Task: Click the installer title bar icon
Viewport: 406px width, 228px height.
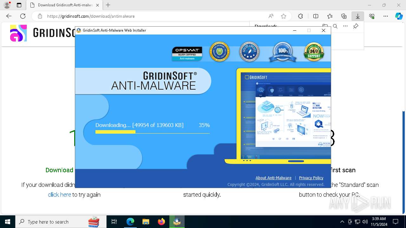Action: pyautogui.click(x=79, y=30)
